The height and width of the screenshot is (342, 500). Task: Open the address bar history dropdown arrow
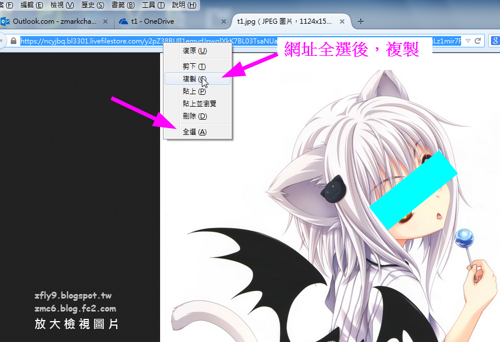(468, 41)
